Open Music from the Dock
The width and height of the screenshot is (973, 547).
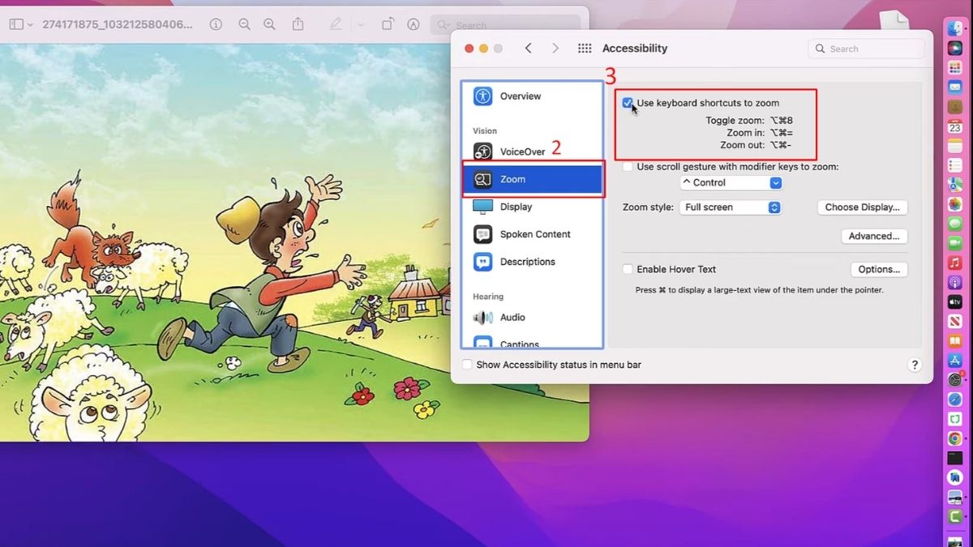point(955,263)
